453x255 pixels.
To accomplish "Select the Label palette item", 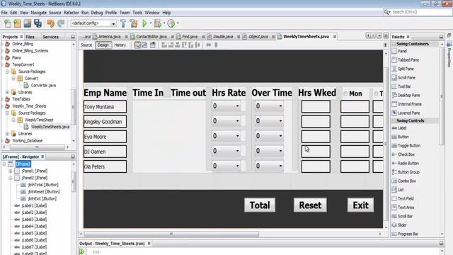I will (399, 128).
